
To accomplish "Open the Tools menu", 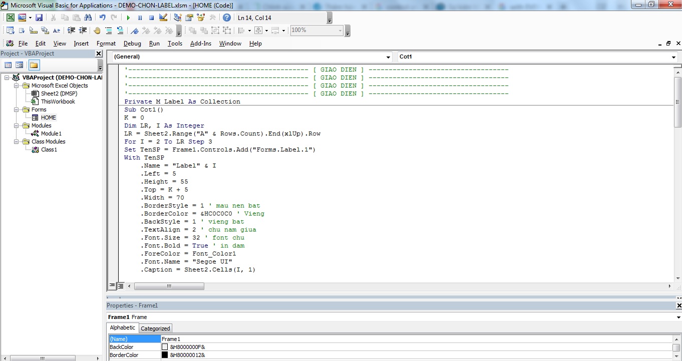I will point(175,43).
